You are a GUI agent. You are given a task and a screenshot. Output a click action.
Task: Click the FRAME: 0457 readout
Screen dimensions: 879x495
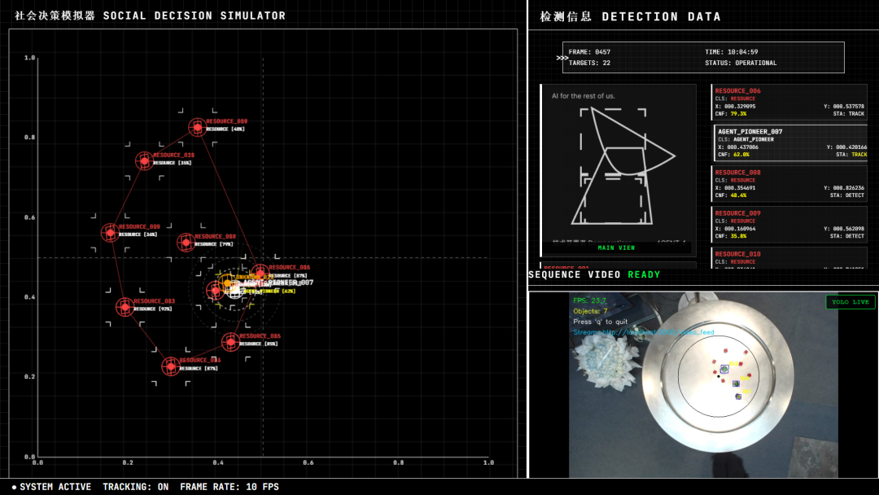click(x=589, y=52)
